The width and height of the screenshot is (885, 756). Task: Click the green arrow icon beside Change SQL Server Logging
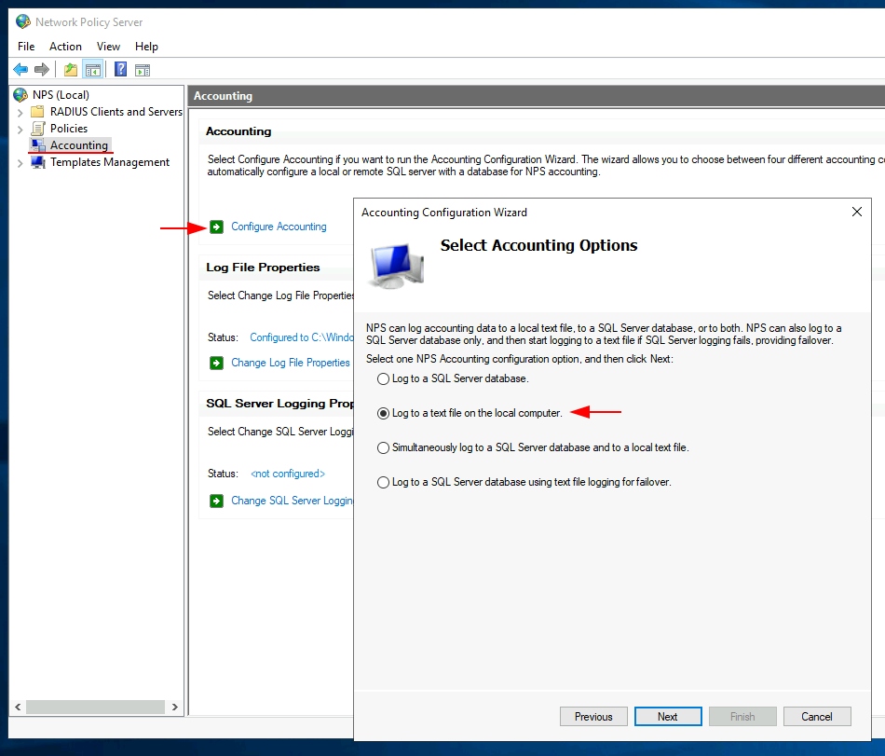(217, 501)
